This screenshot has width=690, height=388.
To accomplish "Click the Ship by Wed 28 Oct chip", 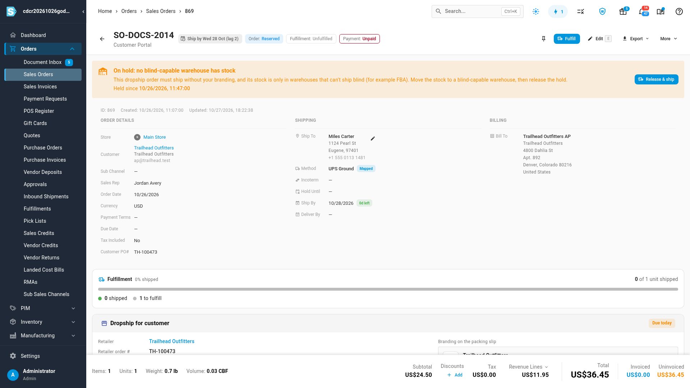I will [210, 39].
